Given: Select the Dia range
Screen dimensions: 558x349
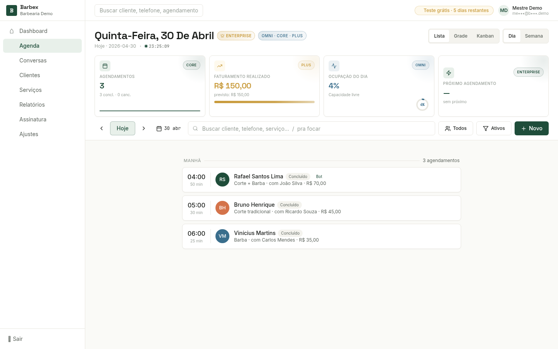Looking at the screenshot, I should (512, 36).
